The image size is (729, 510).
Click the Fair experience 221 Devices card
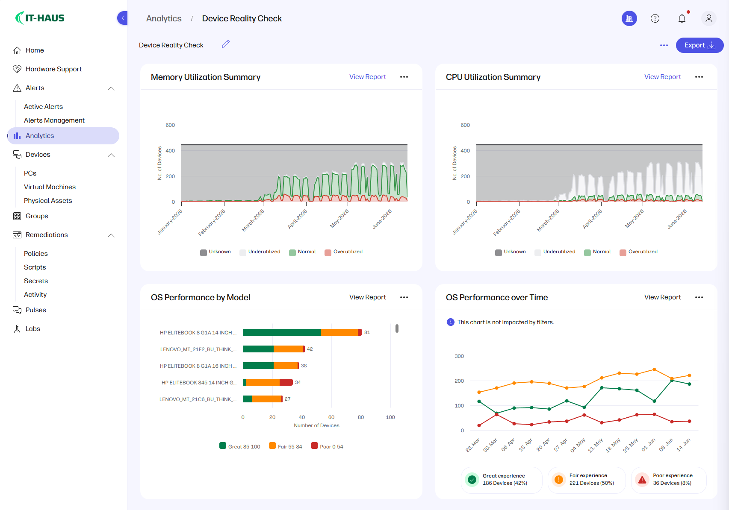(587, 480)
